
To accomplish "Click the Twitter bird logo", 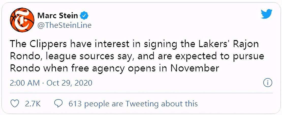I will pyautogui.click(x=267, y=14).
